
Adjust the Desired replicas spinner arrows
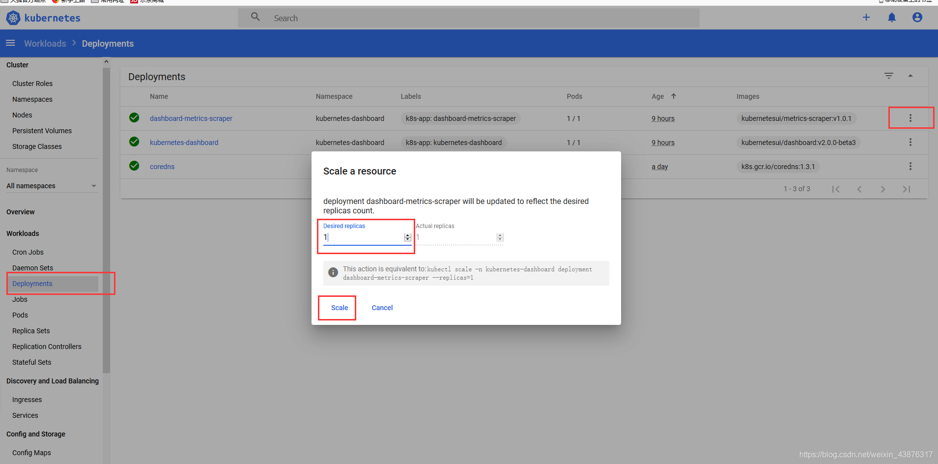[408, 237]
